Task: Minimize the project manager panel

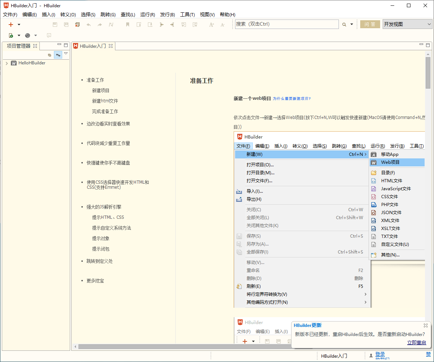Action: click(59, 45)
